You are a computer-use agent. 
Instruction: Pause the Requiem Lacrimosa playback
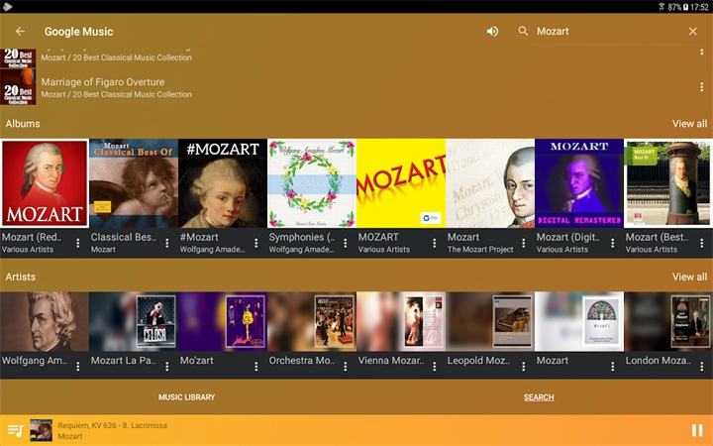pos(696,430)
